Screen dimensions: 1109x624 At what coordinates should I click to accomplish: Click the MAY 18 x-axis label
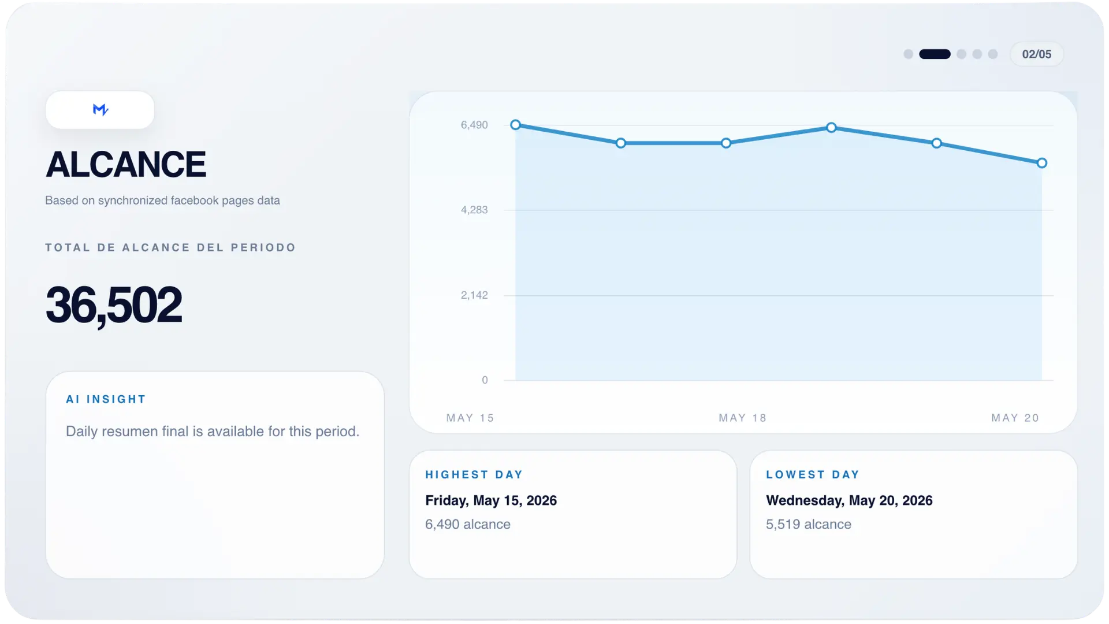click(743, 418)
